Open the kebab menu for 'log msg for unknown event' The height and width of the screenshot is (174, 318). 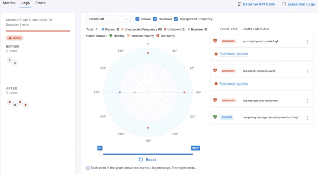pyautogui.click(x=307, y=71)
